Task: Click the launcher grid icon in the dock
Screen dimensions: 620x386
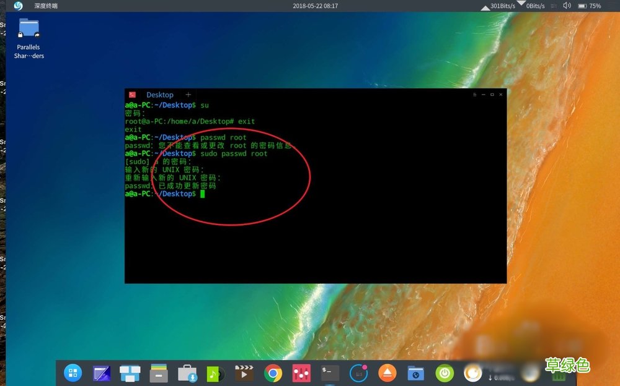Action: pos(73,373)
